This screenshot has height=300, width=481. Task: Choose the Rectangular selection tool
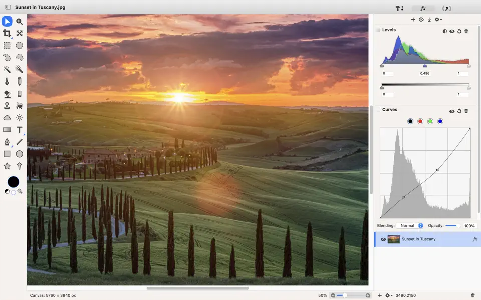tap(7, 46)
